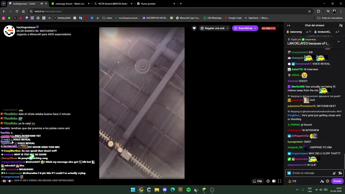
Task: Open hackingnoisess channel avatar
Action: click(9, 31)
